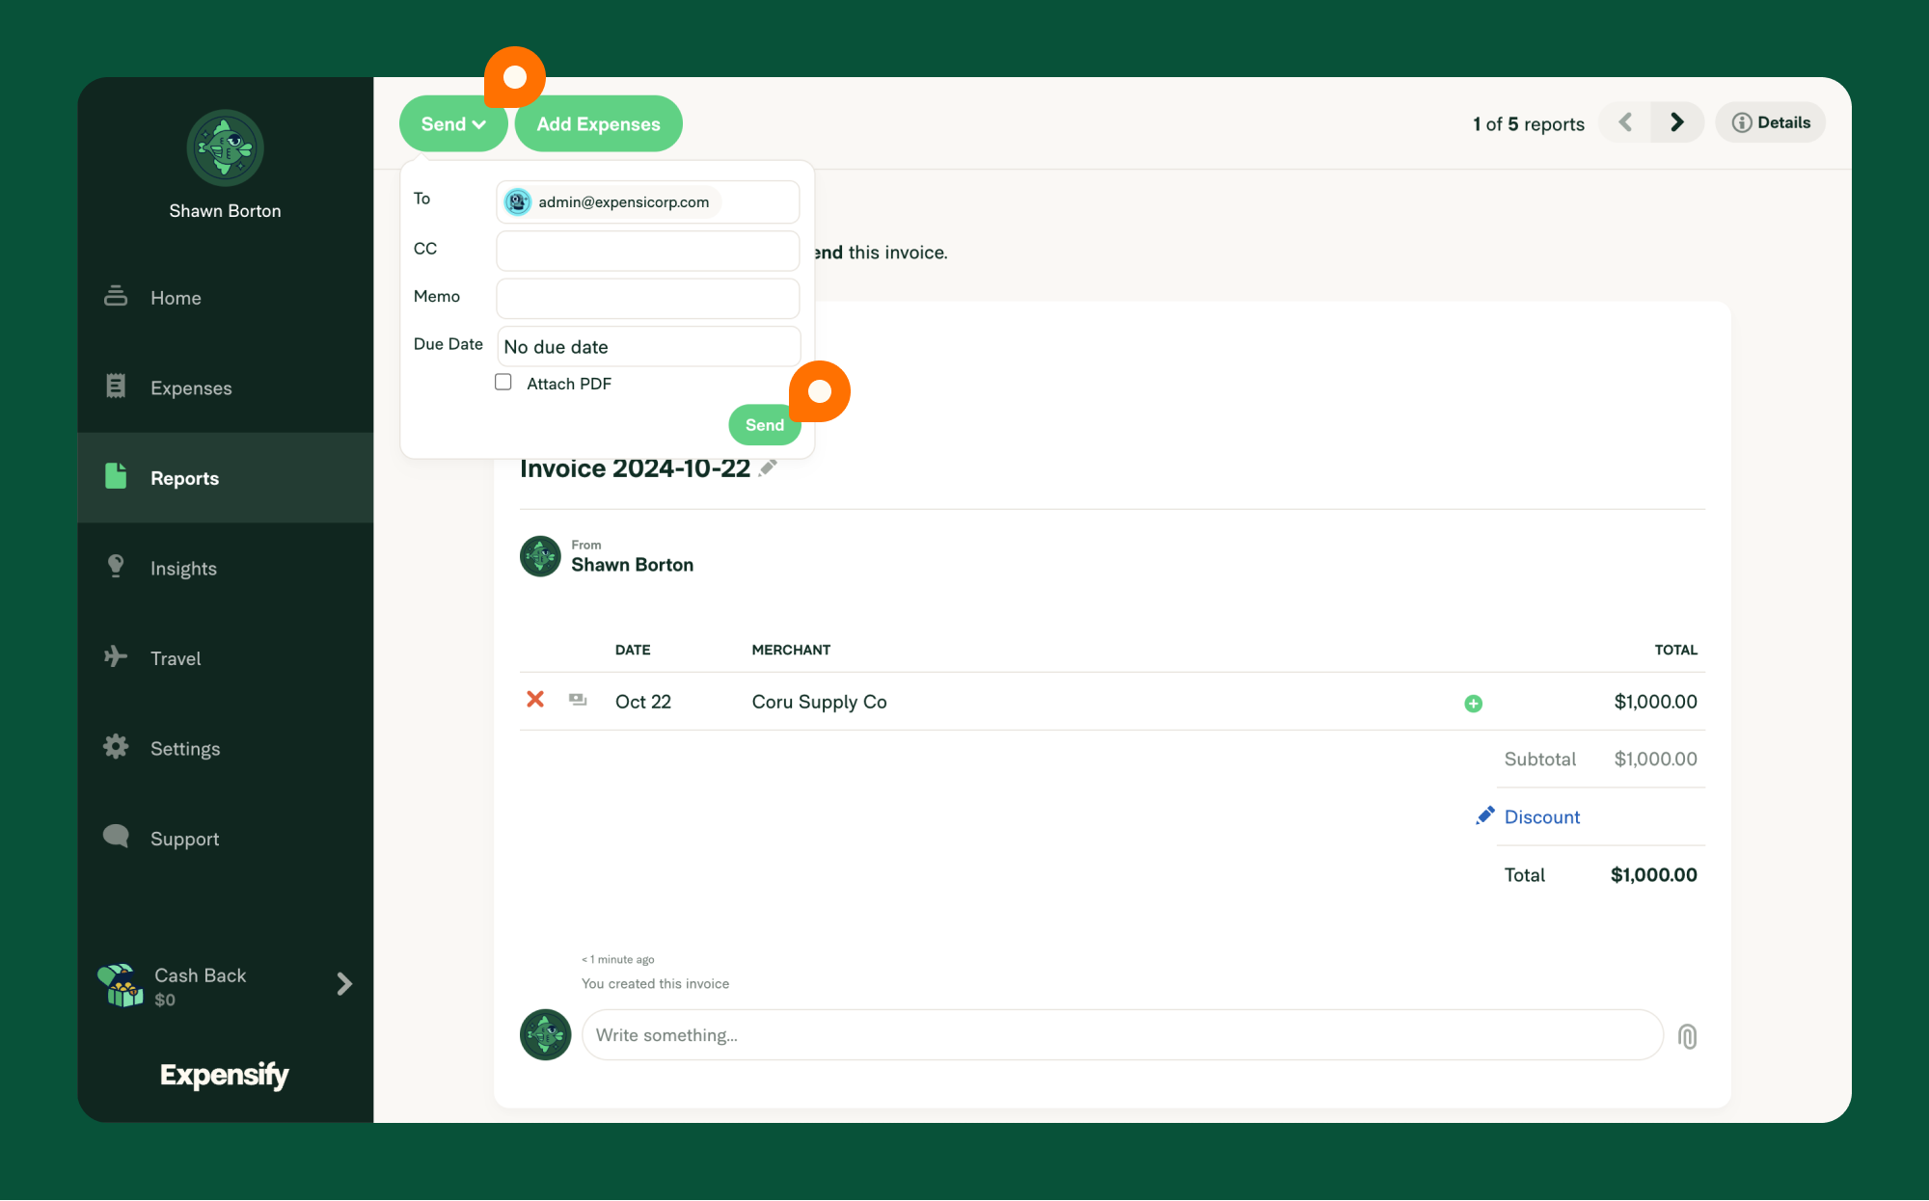Toggle the Attach PDF checkbox

(503, 384)
